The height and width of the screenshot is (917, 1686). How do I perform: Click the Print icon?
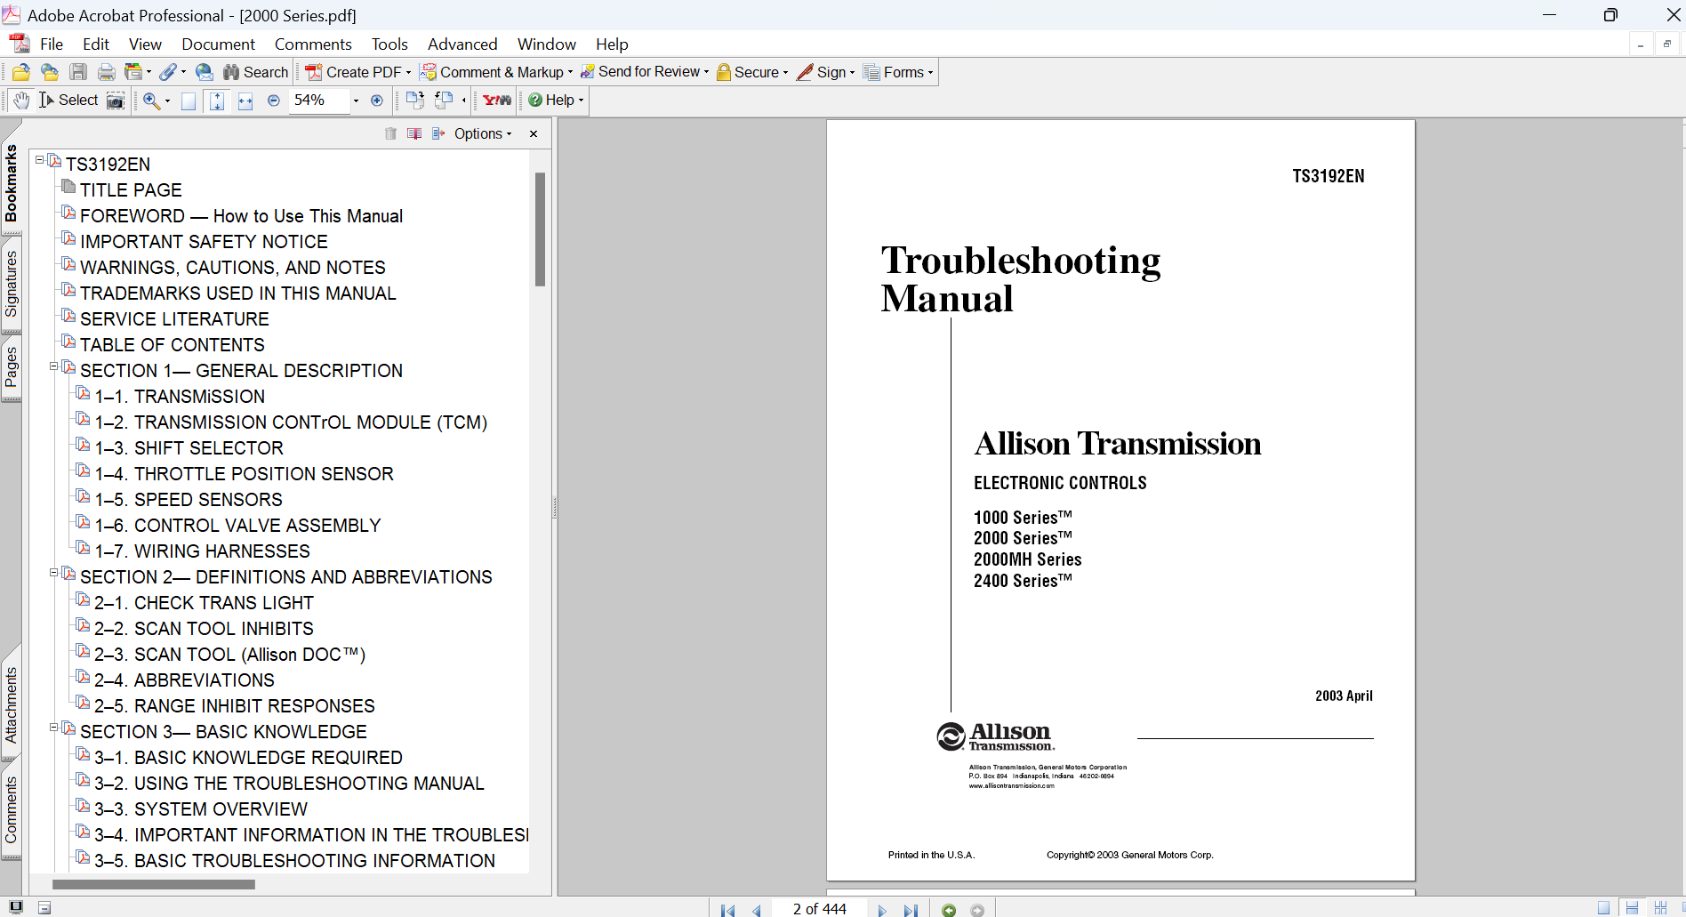point(107,72)
